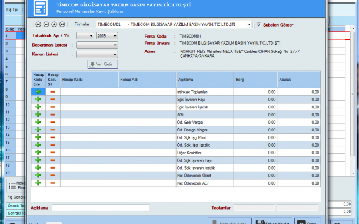Select the Borç column header

[x=255, y=80]
